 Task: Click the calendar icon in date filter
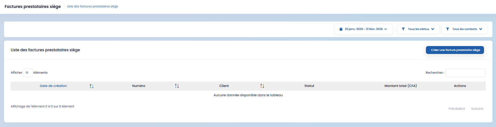(x=341, y=29)
